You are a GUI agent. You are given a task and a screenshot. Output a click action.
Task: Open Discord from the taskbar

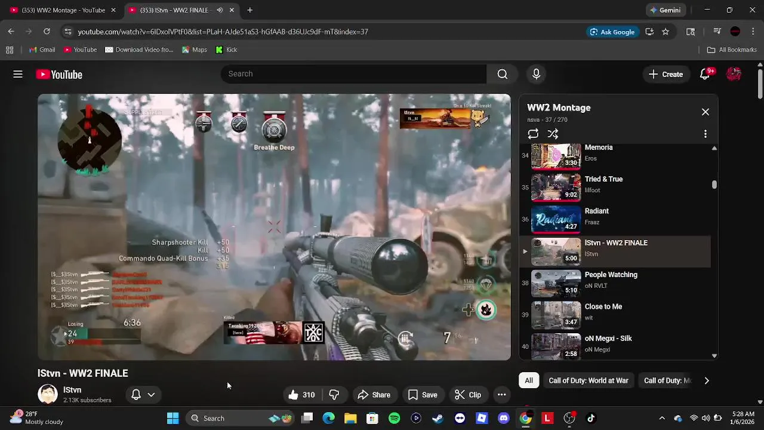tap(503, 418)
